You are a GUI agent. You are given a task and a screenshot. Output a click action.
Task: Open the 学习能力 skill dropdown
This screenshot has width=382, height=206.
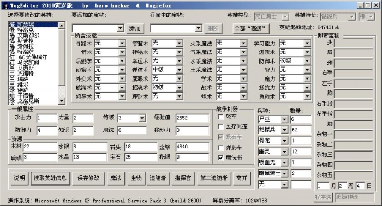(307, 43)
